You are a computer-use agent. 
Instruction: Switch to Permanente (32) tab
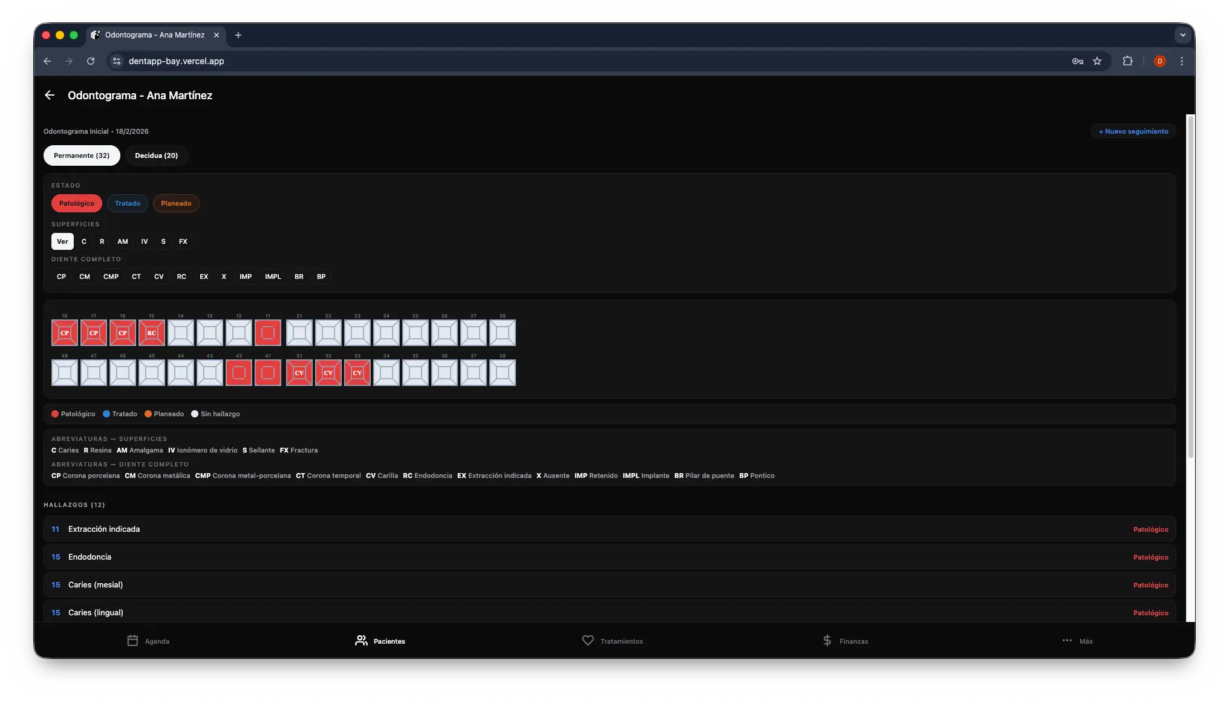tap(82, 155)
